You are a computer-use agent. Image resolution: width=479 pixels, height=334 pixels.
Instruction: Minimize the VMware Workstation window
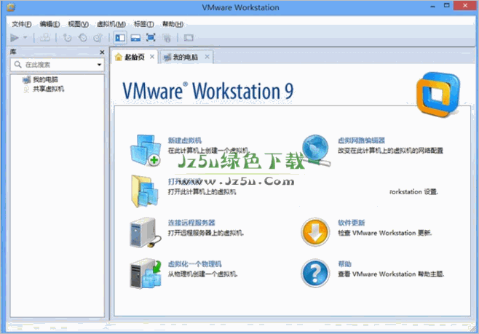432,6
